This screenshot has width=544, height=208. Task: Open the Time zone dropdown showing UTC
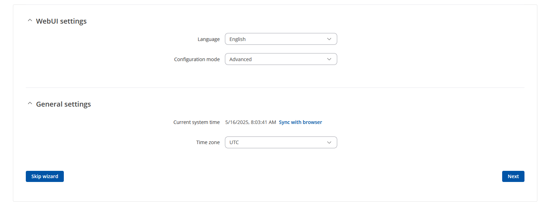click(281, 142)
